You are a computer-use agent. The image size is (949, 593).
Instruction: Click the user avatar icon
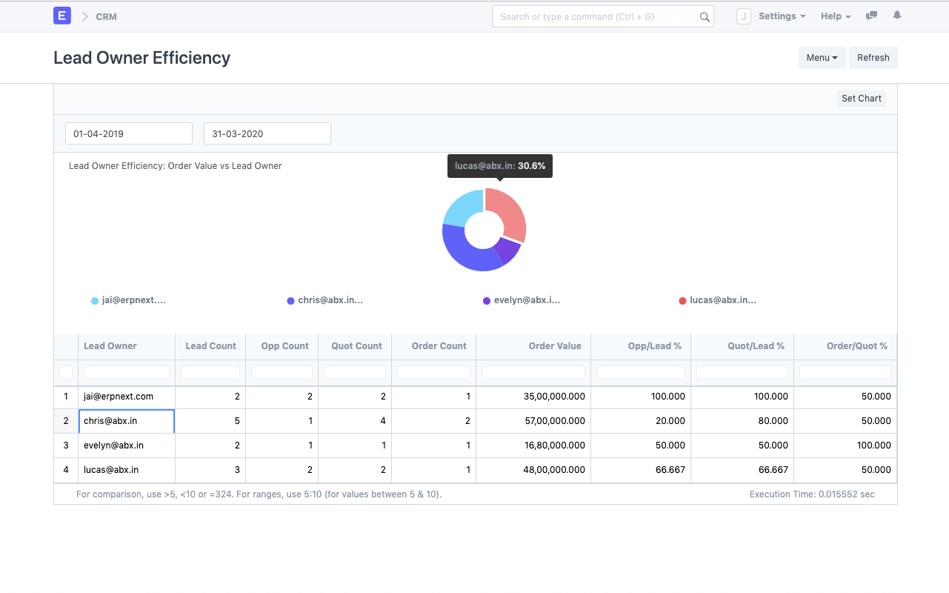click(743, 16)
